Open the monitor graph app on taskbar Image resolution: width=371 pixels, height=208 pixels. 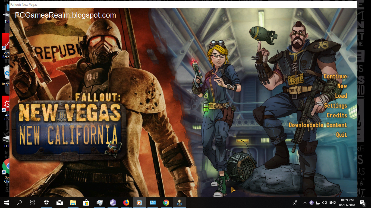pyautogui.click(x=100, y=203)
